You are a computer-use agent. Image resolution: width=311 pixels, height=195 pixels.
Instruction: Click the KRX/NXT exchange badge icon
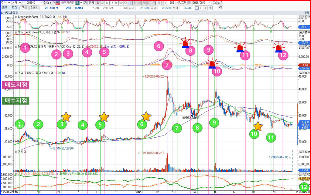pyautogui.click(x=57, y=3)
